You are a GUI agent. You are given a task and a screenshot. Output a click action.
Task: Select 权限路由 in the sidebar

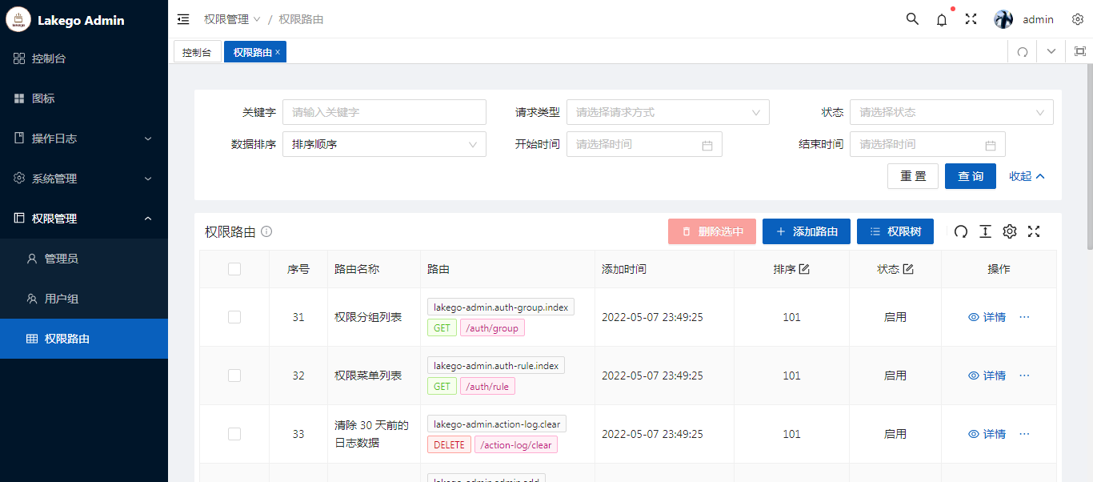[84, 339]
